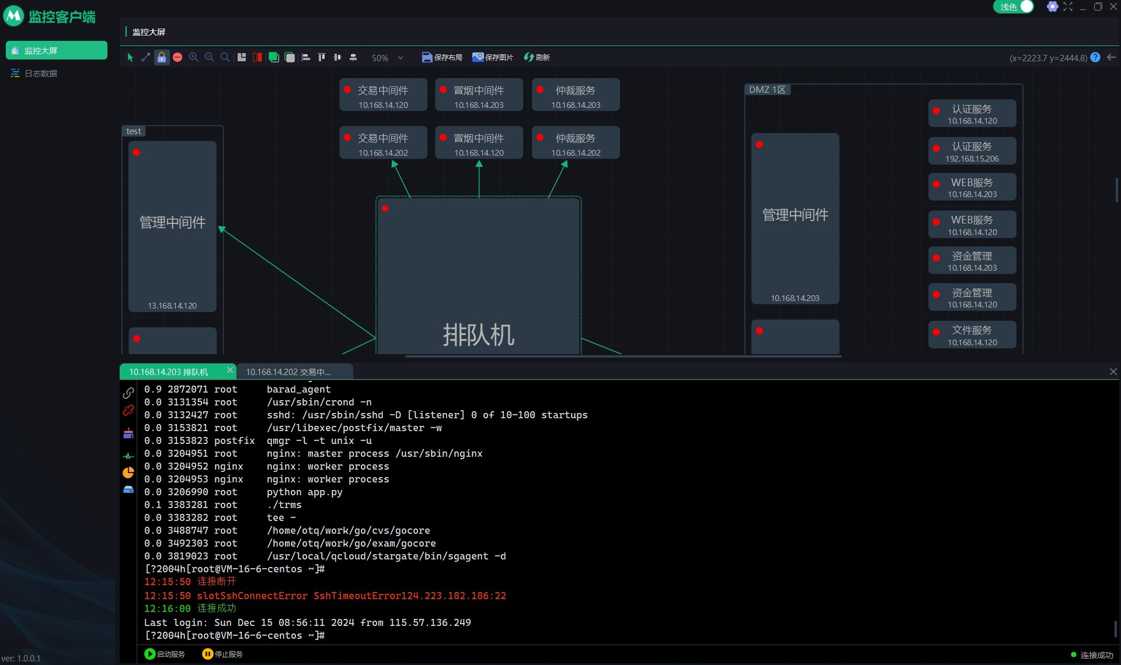Select 交易中间件 node with IP 10.168.14.120
The width and height of the screenshot is (1121, 665).
click(x=383, y=95)
